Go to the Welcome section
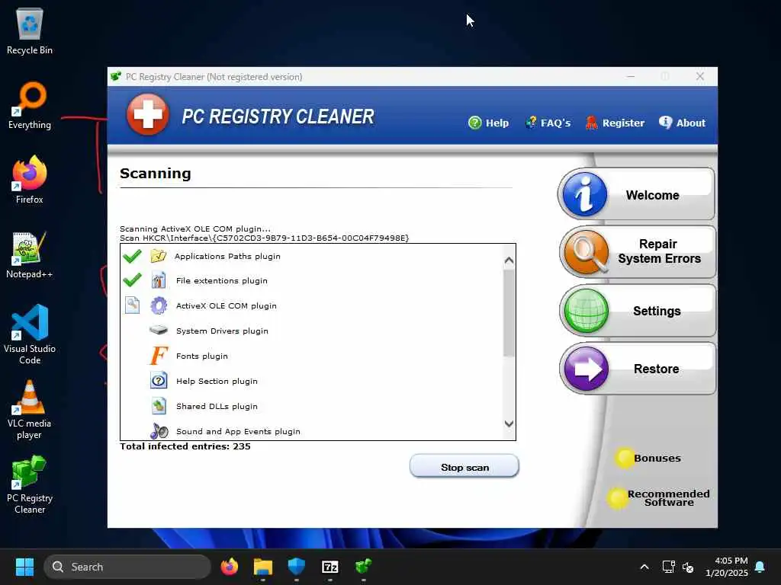 [x=636, y=194]
